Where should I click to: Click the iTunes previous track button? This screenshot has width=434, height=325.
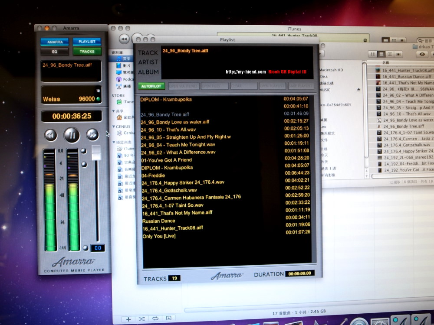click(124, 39)
